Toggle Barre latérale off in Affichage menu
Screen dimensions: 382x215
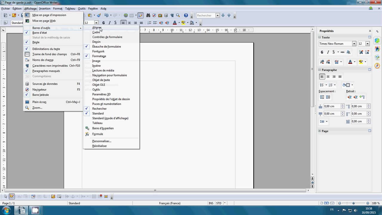(x=41, y=95)
